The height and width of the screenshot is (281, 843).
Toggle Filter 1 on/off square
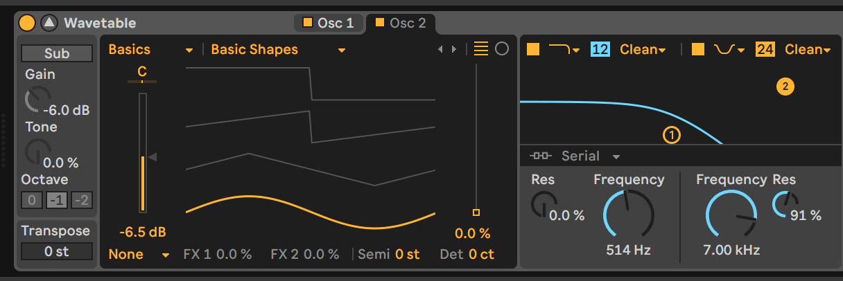click(533, 50)
